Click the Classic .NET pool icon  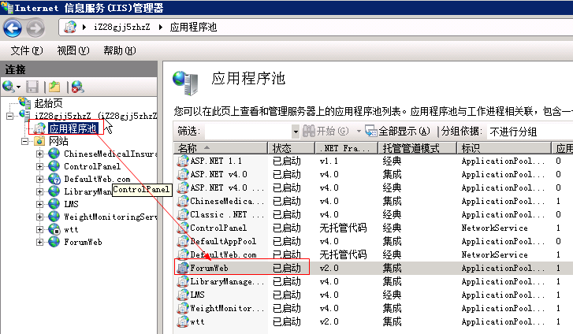pos(182,214)
